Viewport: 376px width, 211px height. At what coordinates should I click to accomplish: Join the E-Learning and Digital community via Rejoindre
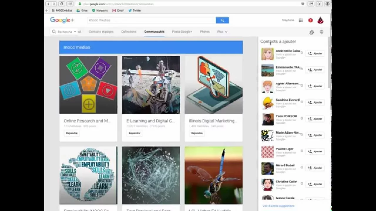tap(134, 133)
